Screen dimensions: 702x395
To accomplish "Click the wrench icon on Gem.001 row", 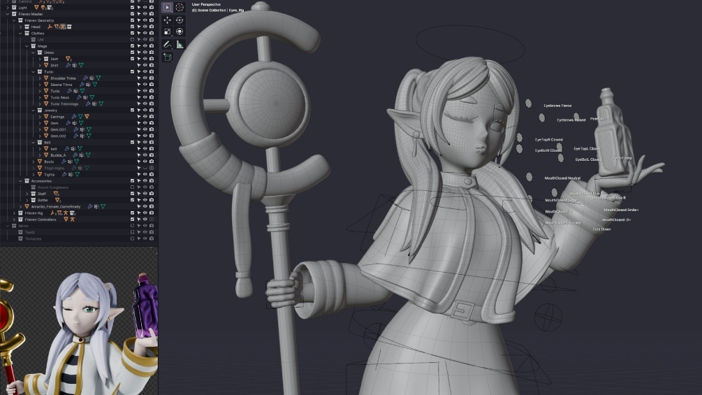I will point(75,129).
